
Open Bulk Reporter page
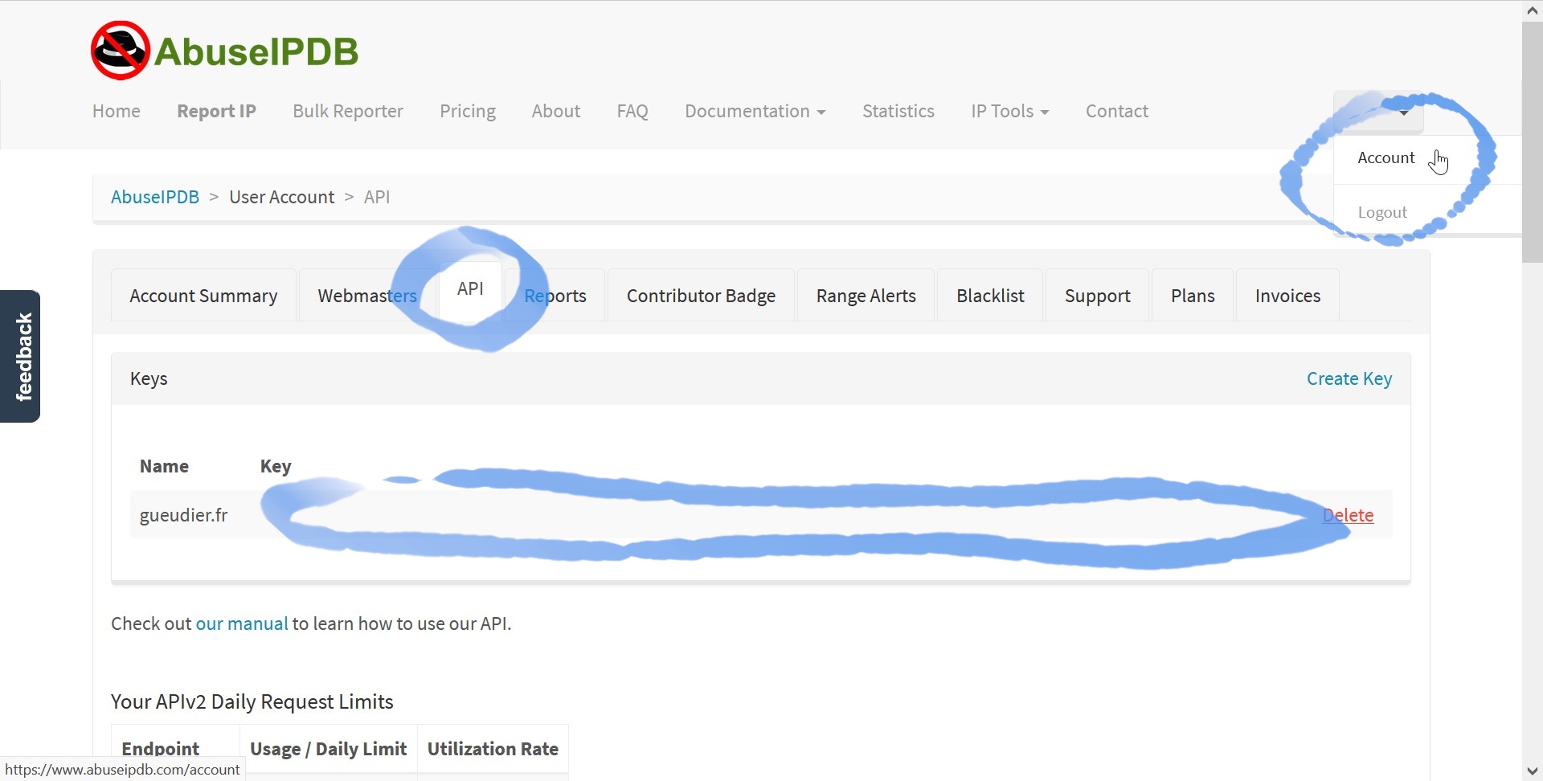348,111
